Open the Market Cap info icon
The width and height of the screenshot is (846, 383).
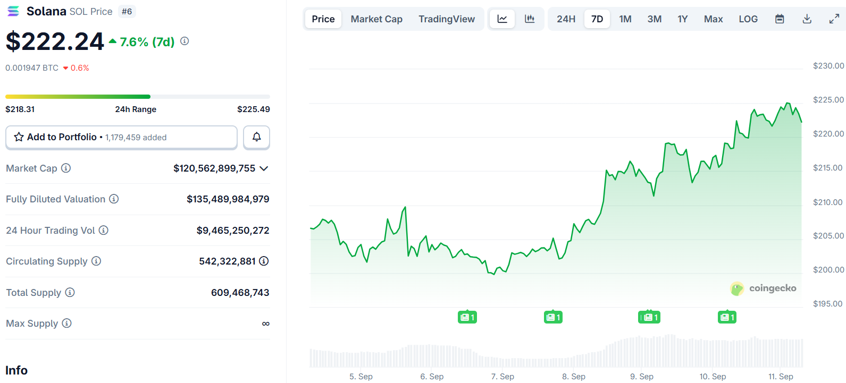[x=66, y=168]
